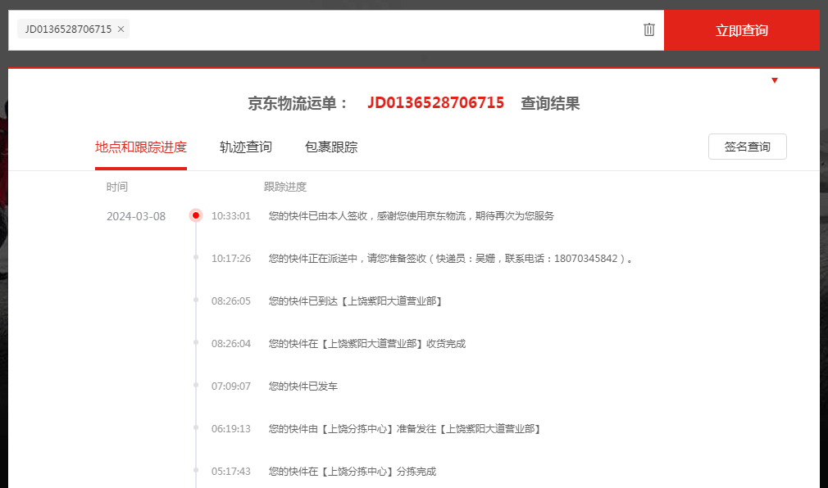Click the red waybill number JD0136528706715 in heading

[435, 102]
